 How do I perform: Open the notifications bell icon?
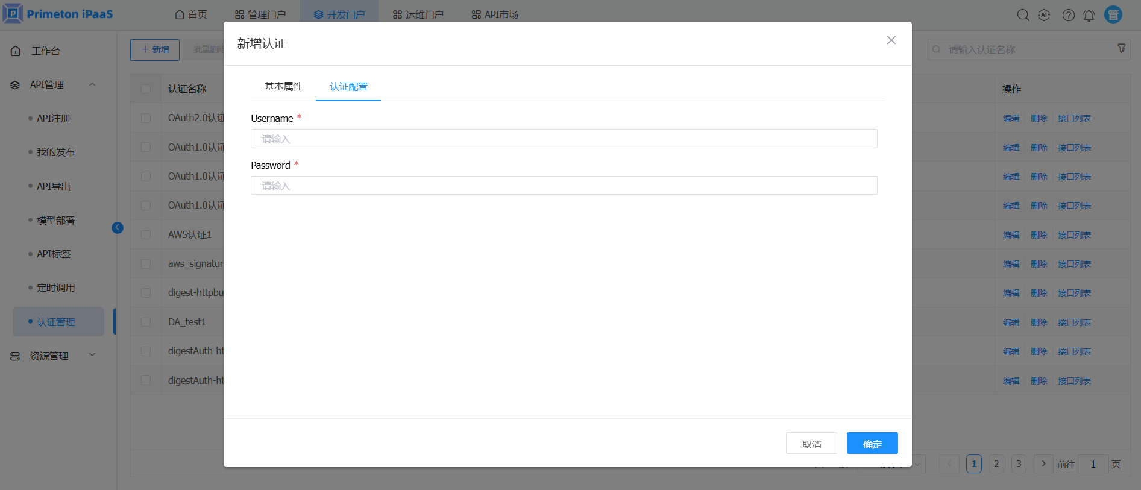click(x=1089, y=15)
